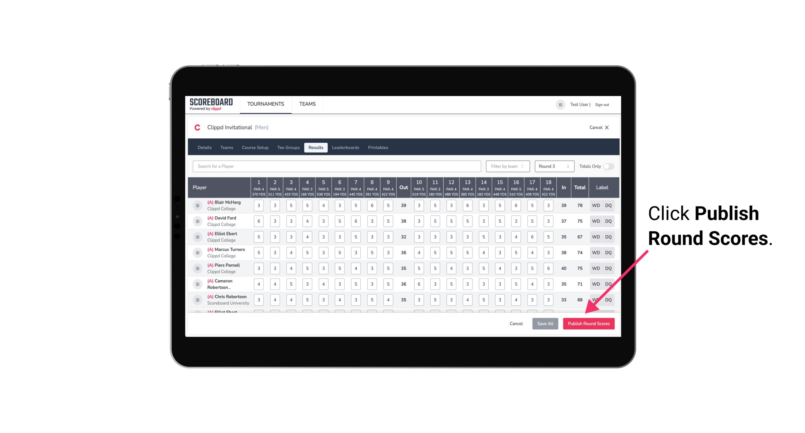The width and height of the screenshot is (805, 433).
Task: Click the Save All button
Action: pyautogui.click(x=545, y=324)
